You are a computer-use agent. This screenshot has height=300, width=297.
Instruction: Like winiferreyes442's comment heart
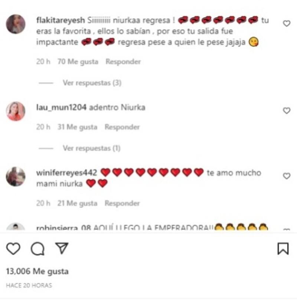[x=287, y=176]
